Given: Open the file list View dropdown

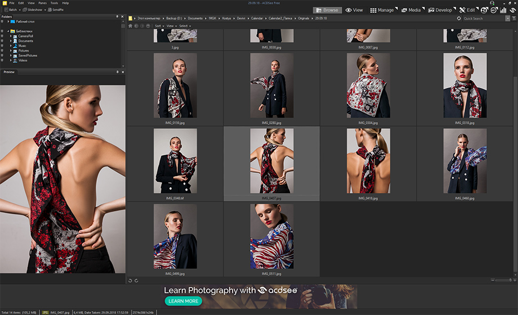Looking at the screenshot, I should (172, 26).
